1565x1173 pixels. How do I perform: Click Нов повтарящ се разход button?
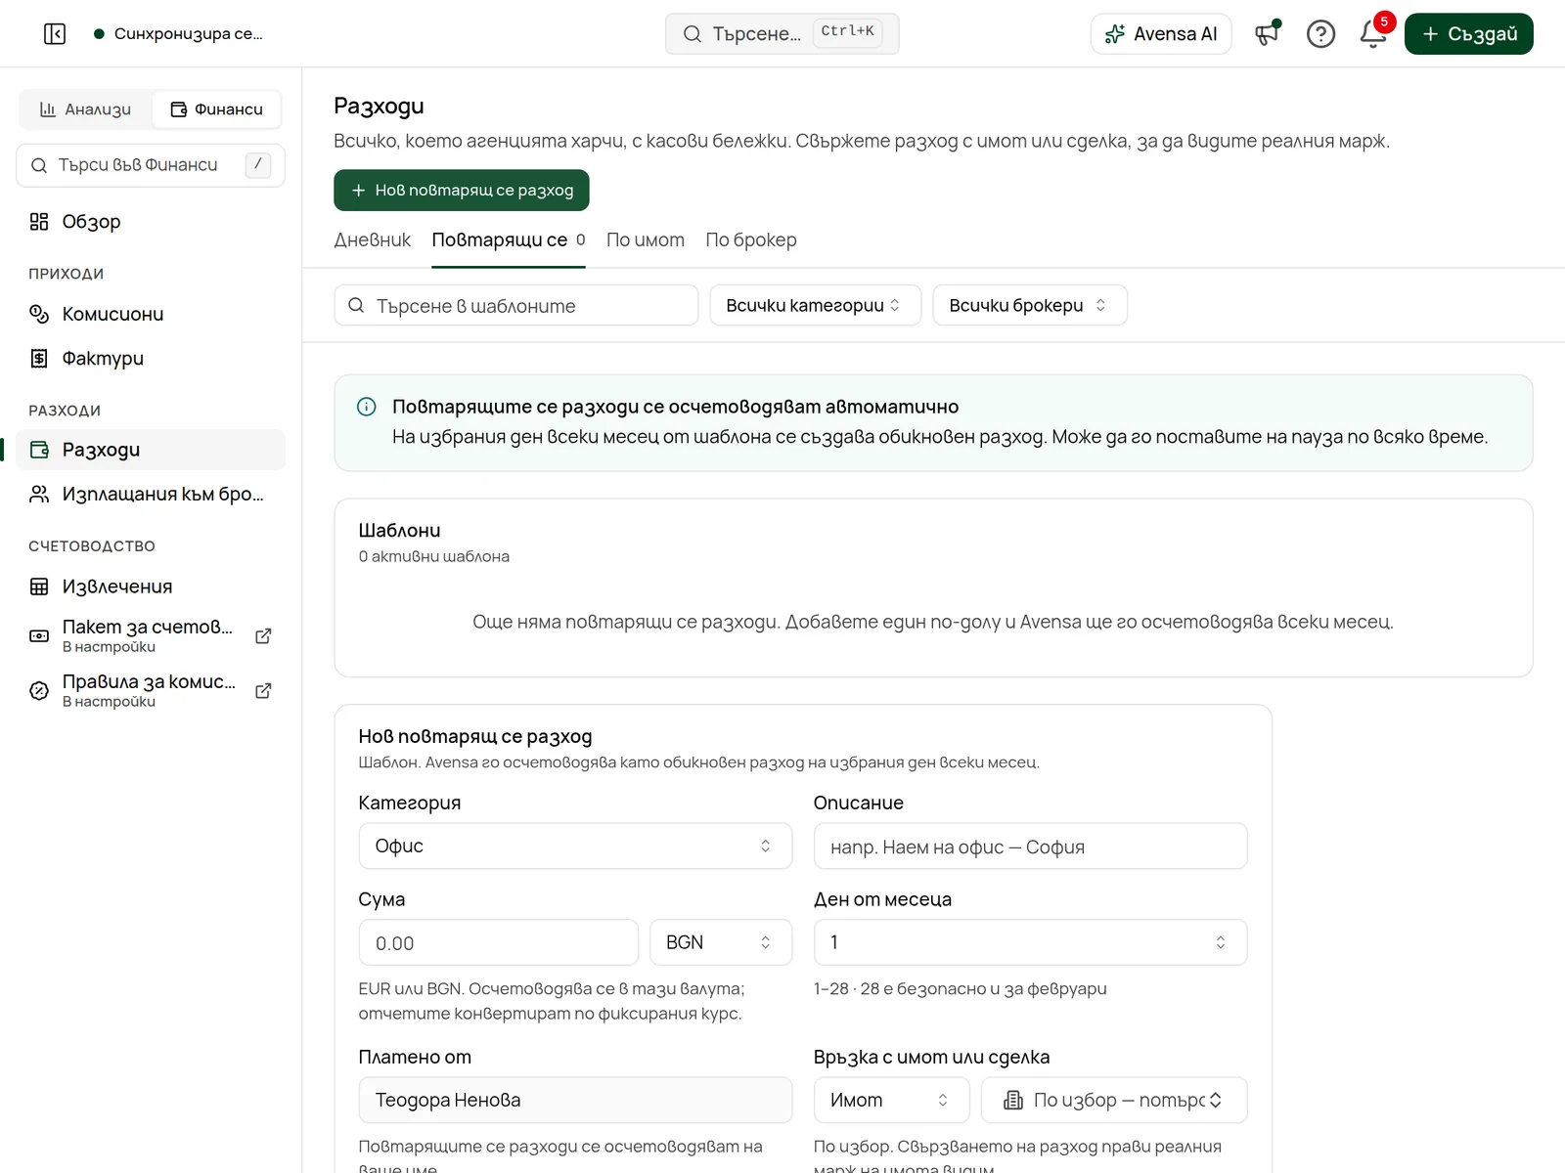(x=462, y=191)
